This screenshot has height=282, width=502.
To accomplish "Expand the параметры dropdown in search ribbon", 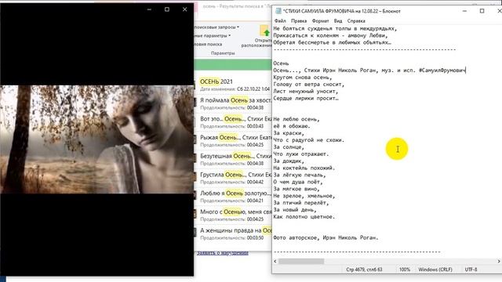I will click(x=213, y=35).
